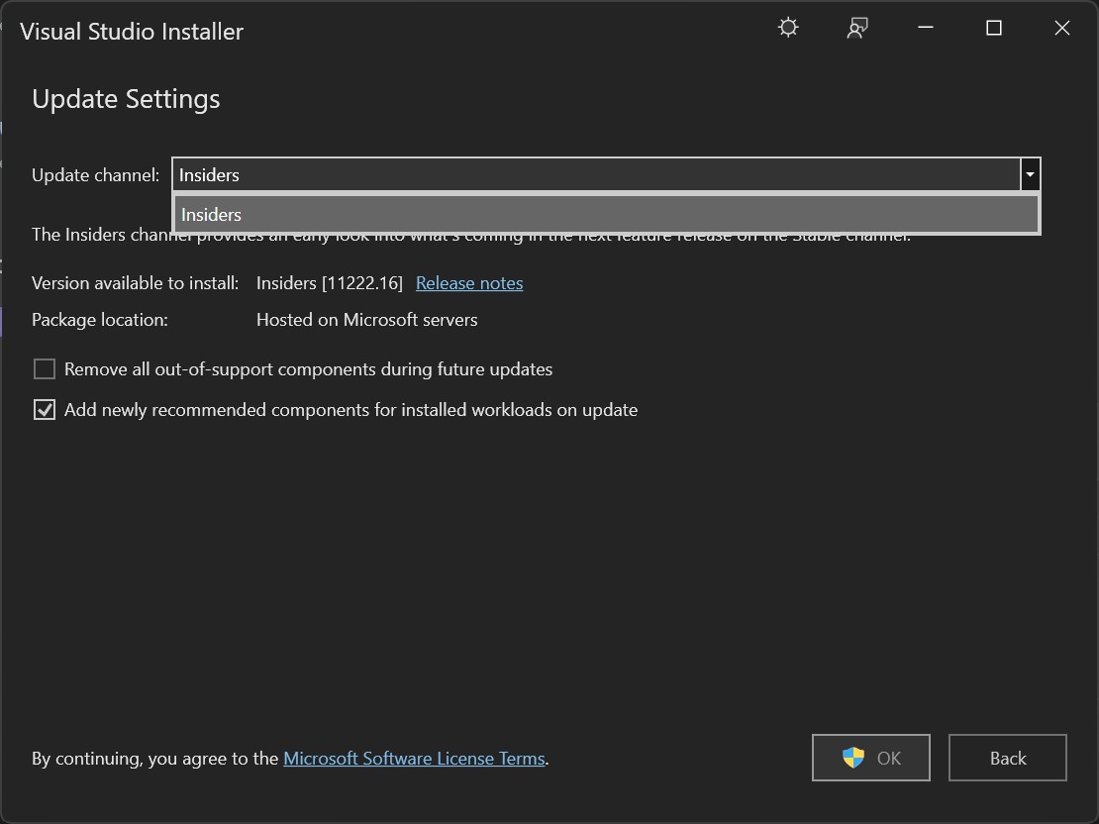Viewport: 1099px width, 824px height.
Task: Click the Visual Studio Installer title text
Action: click(132, 32)
